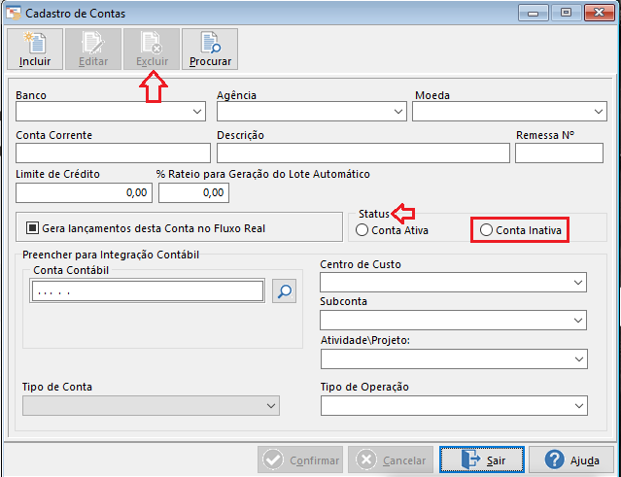Click into the Descrição text field
Screen dimensions: 621x477
point(362,153)
